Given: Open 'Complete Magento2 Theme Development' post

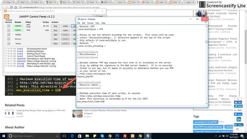Looking at the screenshot, I should coord(222,42).
